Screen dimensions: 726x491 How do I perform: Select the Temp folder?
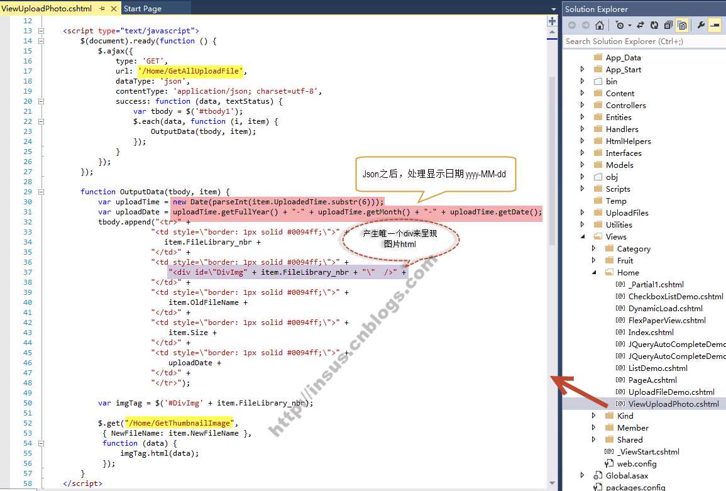tap(616, 201)
